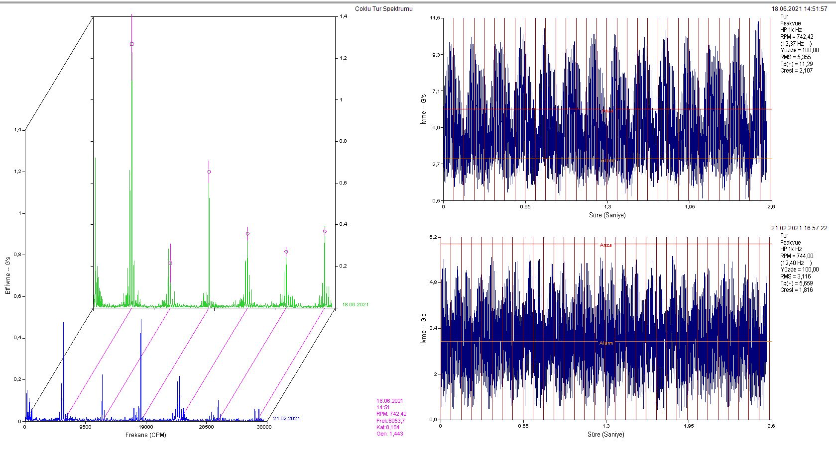Click the "(12,40 Hz )" speed value
This screenshot has width=836, height=454.
click(796, 263)
